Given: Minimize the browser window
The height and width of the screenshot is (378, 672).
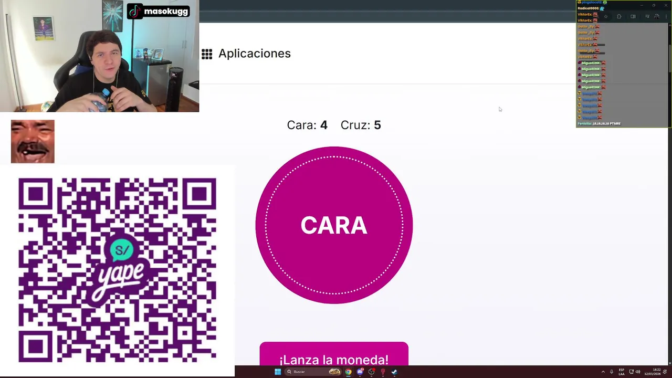Looking at the screenshot, I should click(642, 5).
